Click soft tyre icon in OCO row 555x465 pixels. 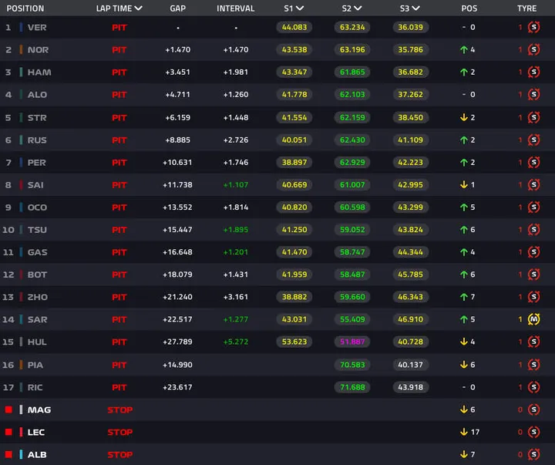tap(533, 207)
